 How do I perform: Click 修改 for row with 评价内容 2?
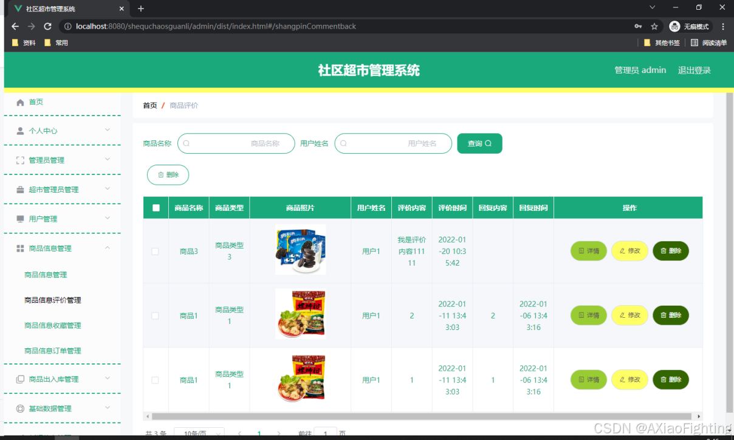(629, 315)
